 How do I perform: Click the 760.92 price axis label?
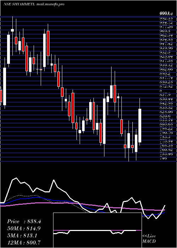pyautogui.click(x=166, y=150)
